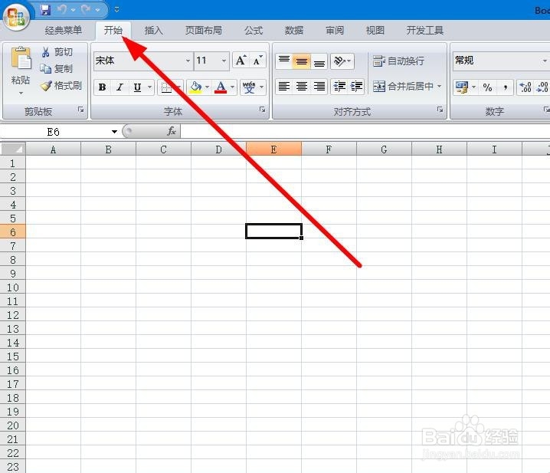Toggle underline formatting
The height and width of the screenshot is (473, 550).
137,87
